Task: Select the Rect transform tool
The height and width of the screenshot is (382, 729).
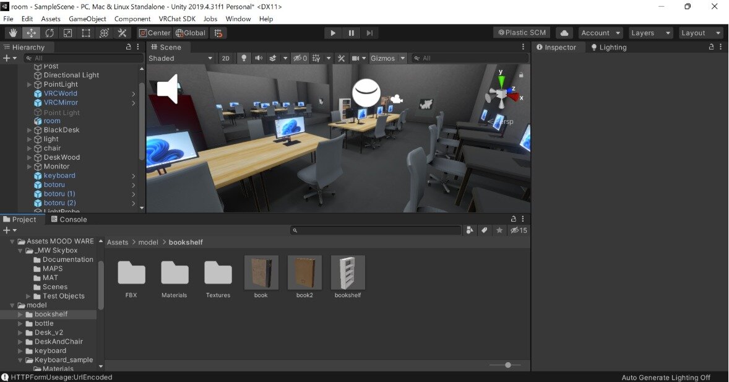Action: [86, 33]
